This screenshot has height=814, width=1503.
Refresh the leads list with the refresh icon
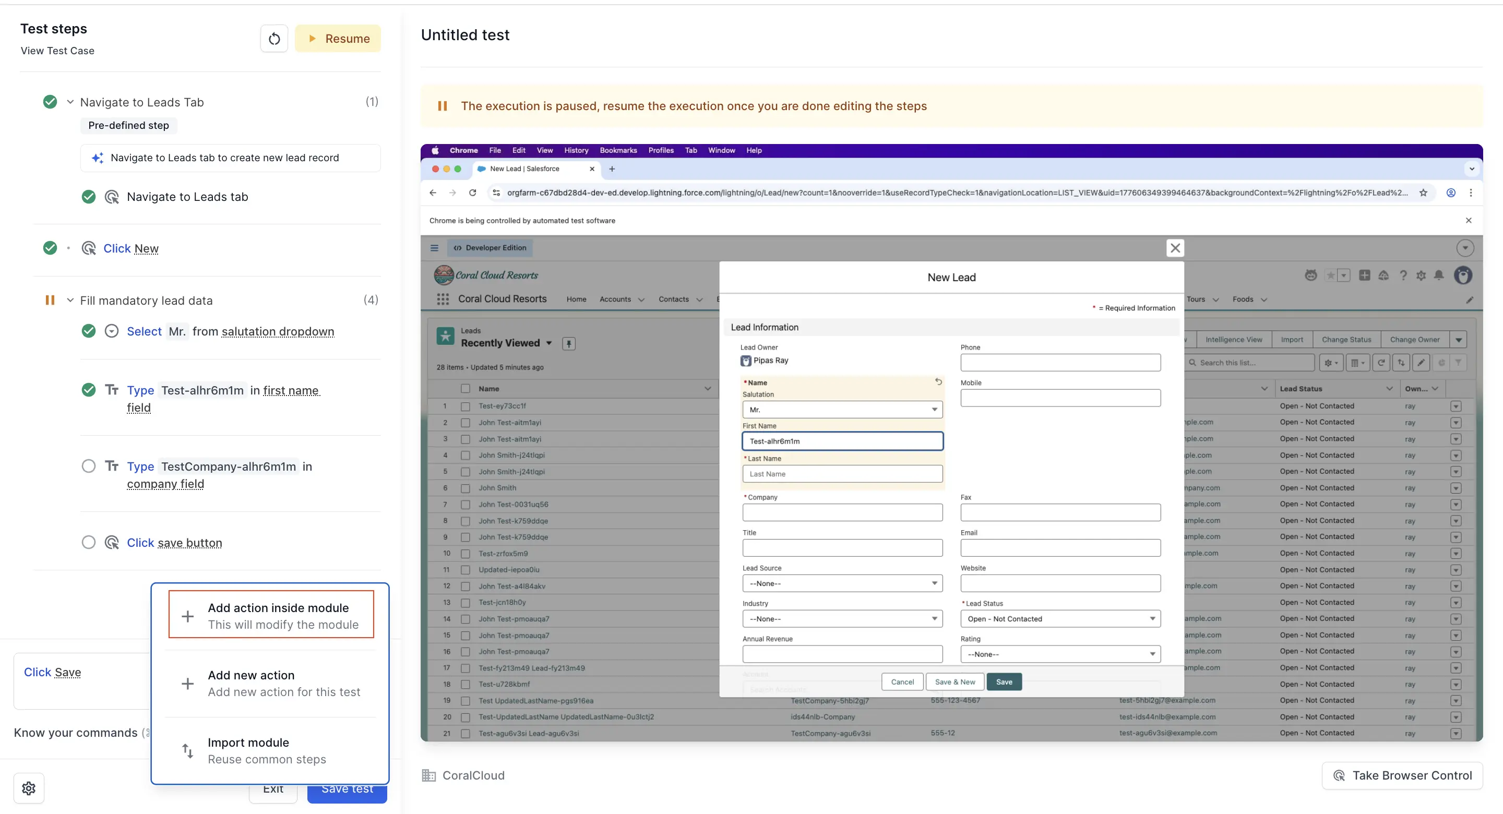tap(1381, 362)
